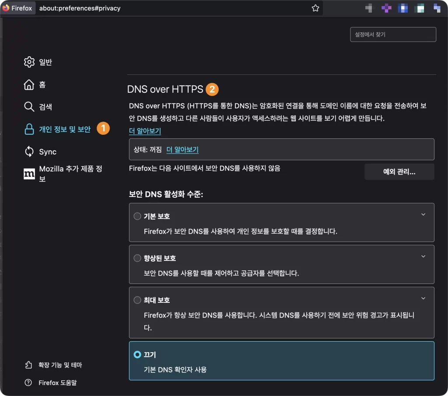Bookmark page with the star icon
The width and height of the screenshot is (448, 396).
click(315, 8)
